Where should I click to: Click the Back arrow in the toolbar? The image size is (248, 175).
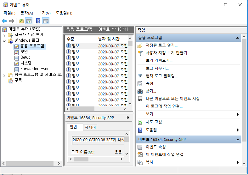tap(4, 21)
